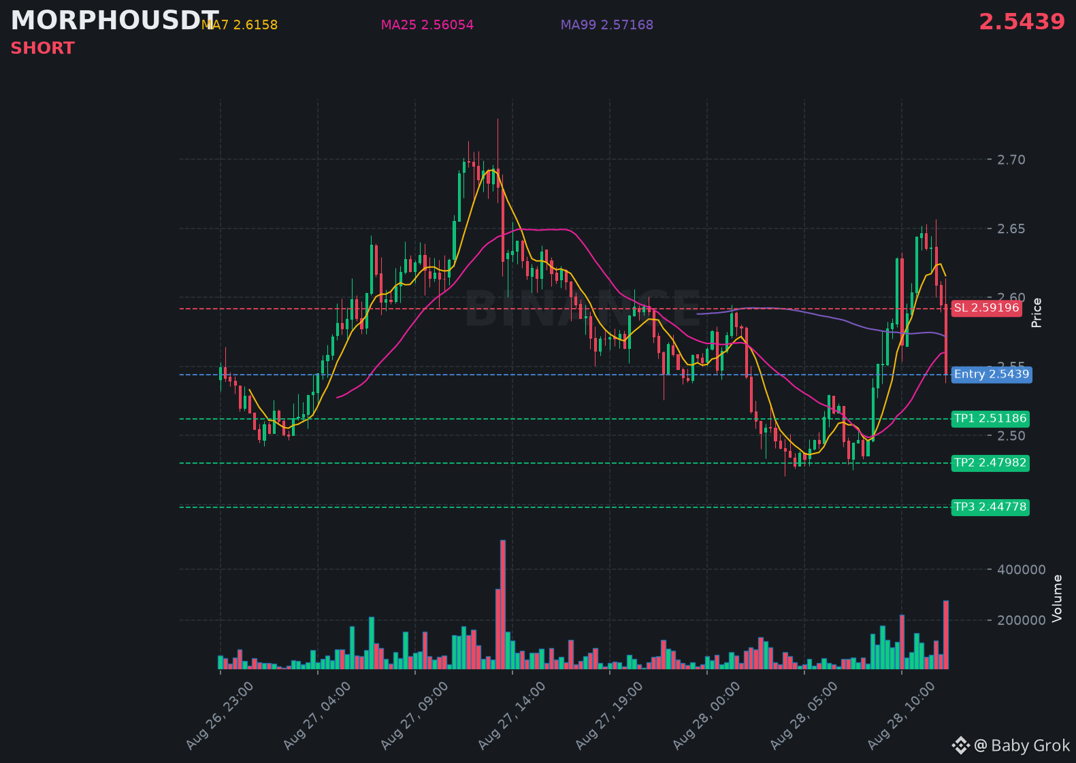Click the vertical Price axis title
This screenshot has height=763, width=1076.
click(1037, 313)
